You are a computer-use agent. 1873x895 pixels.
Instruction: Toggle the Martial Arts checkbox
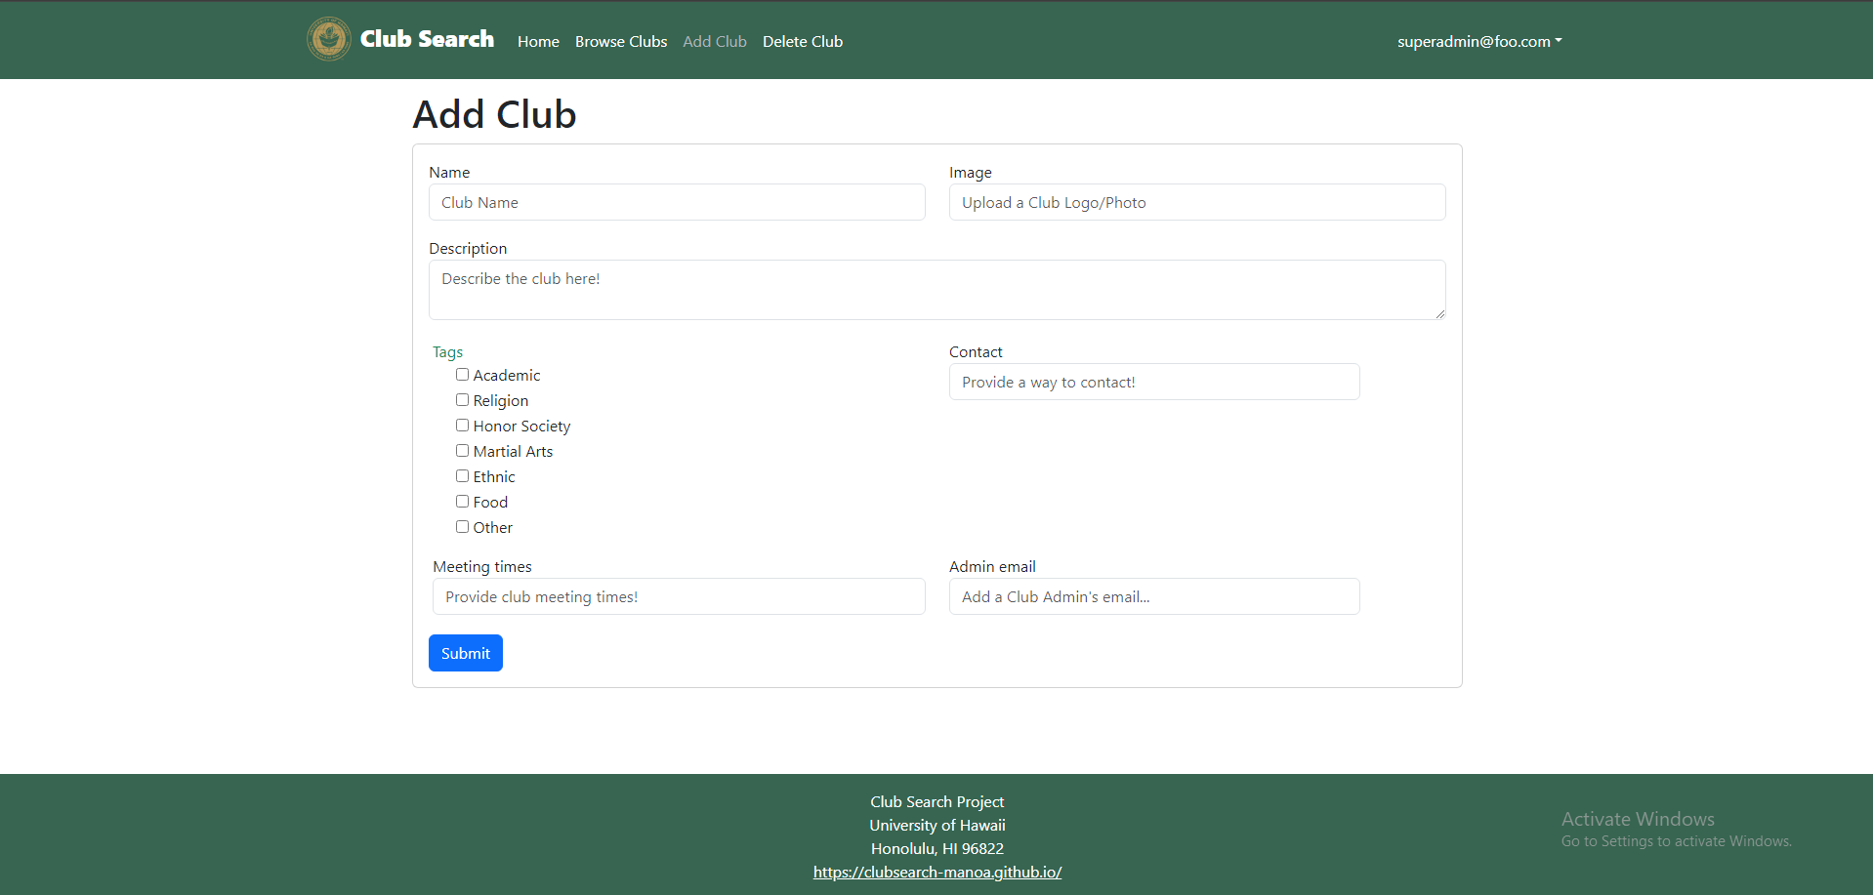coord(462,451)
